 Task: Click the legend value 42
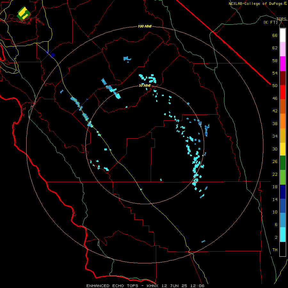coord(275,111)
